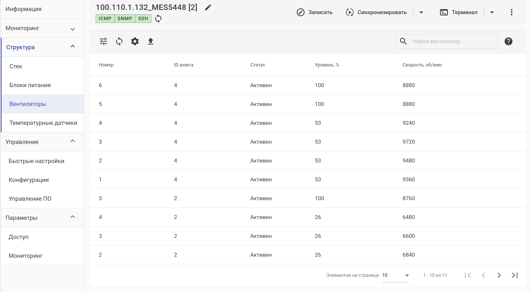Open Температурные датчики in sidebar

43,123
